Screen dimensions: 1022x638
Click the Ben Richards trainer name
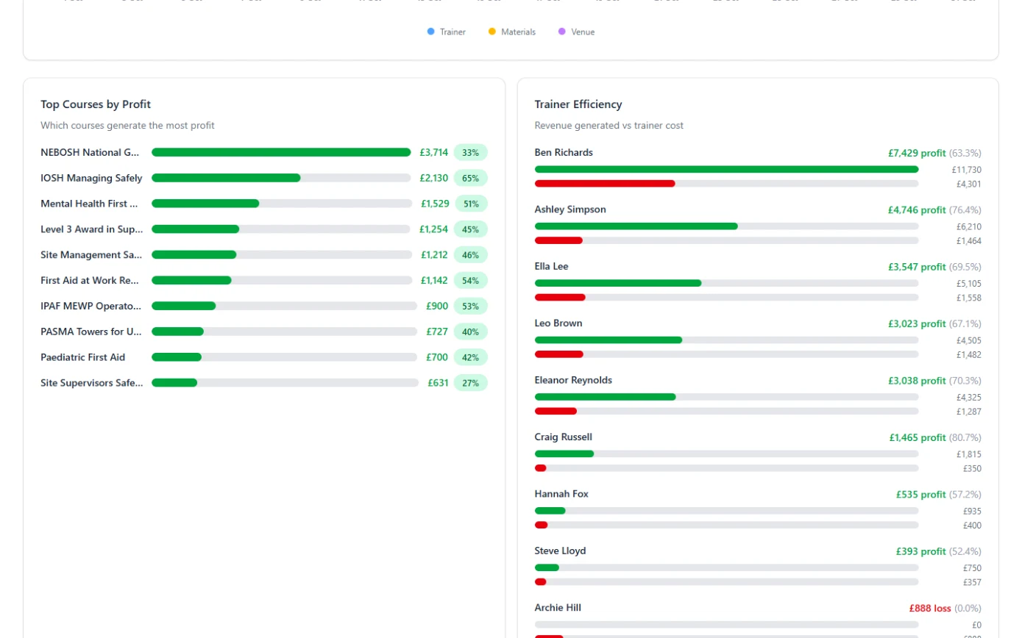[564, 152]
